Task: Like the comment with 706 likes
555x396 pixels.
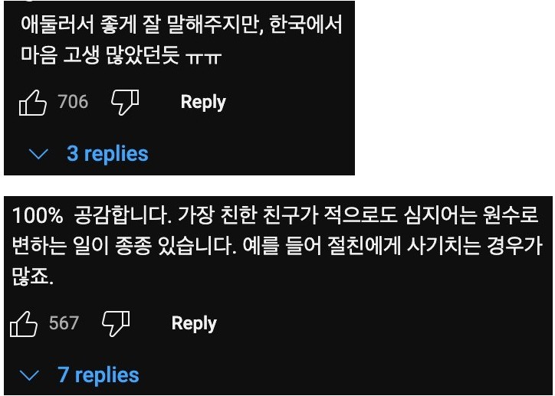Action: click(x=32, y=103)
